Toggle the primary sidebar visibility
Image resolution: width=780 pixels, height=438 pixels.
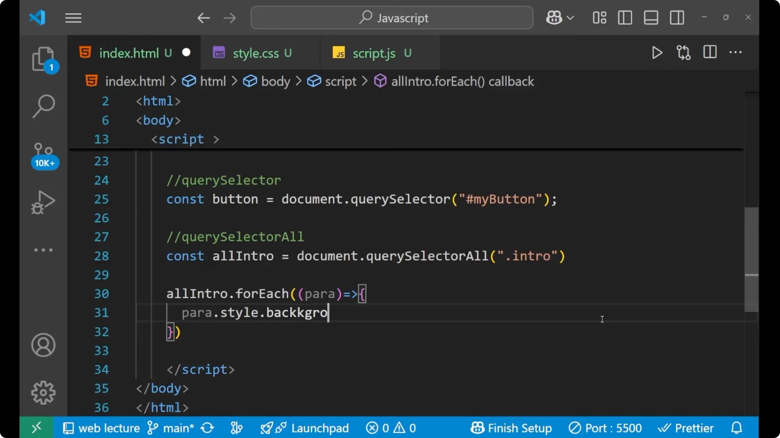625,17
